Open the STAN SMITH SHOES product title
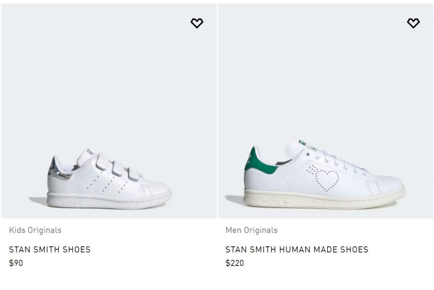434x290 pixels. (50, 249)
